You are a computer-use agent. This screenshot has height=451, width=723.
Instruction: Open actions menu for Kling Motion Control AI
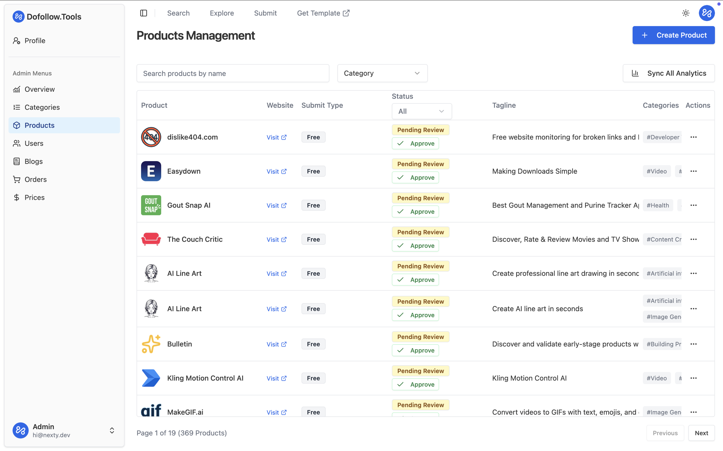pyautogui.click(x=693, y=378)
